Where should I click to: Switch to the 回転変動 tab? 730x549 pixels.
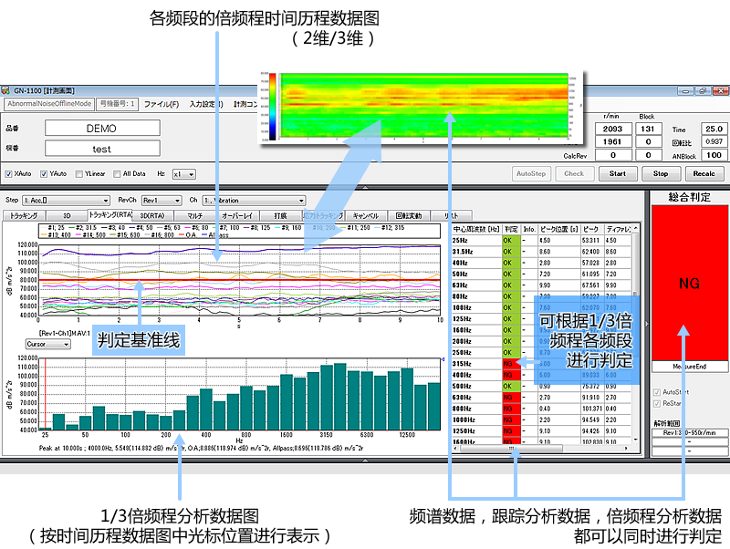click(x=408, y=216)
